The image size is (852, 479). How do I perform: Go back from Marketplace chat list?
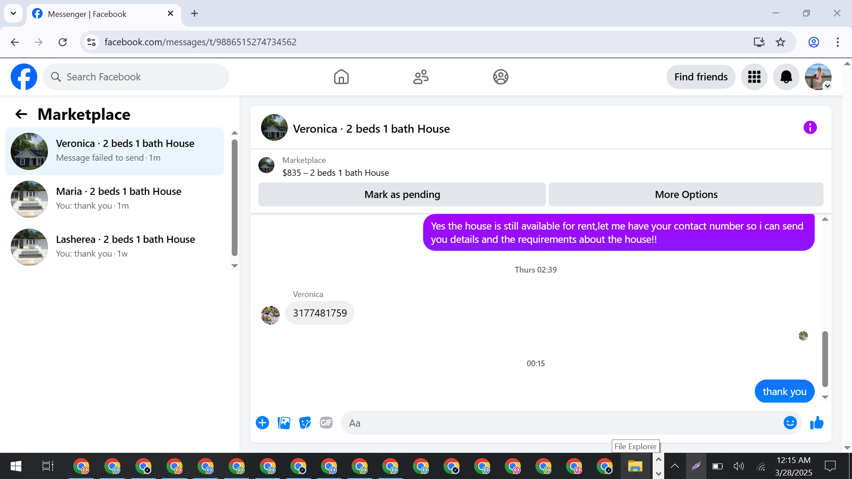point(21,115)
